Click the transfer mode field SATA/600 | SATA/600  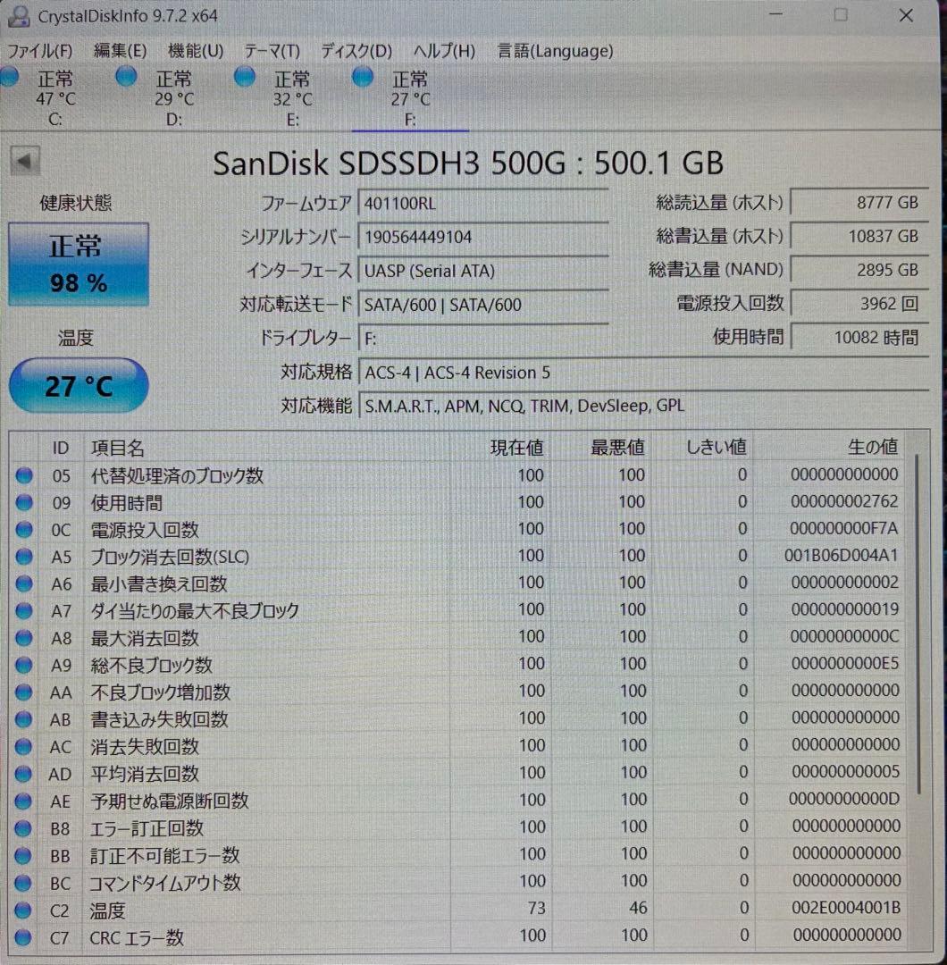tap(483, 305)
